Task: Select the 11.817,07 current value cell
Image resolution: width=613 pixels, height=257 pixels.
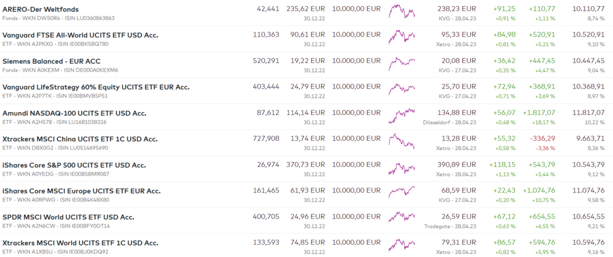Action: coord(588,113)
